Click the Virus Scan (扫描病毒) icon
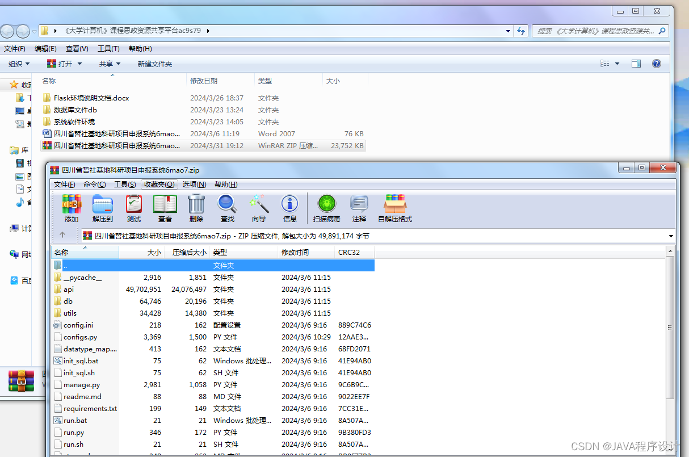Image resolution: width=689 pixels, height=457 pixels. (x=327, y=208)
